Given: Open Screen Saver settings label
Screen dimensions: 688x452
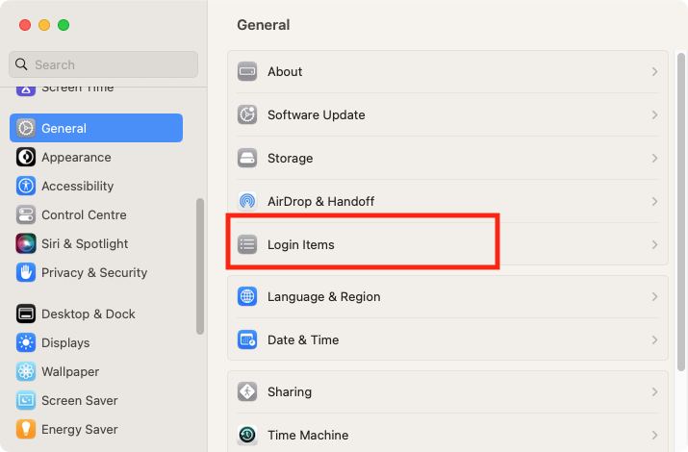Looking at the screenshot, I should click(x=80, y=401).
